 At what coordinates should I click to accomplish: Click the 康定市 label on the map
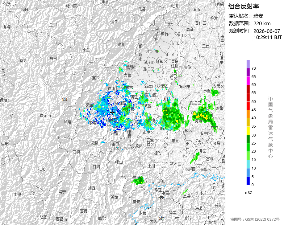coord(46,115)
